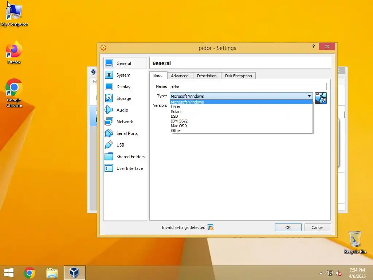Click inside the Name field

(248, 86)
